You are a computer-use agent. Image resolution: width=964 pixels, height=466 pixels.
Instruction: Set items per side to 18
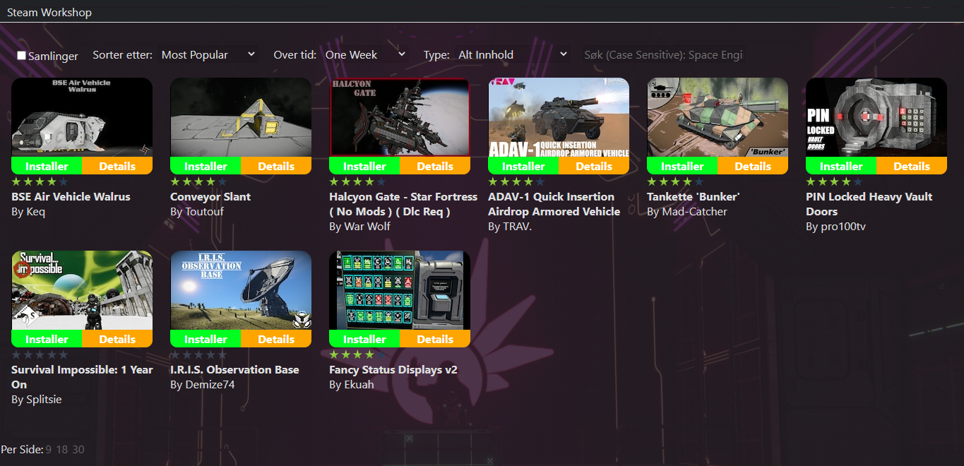62,450
